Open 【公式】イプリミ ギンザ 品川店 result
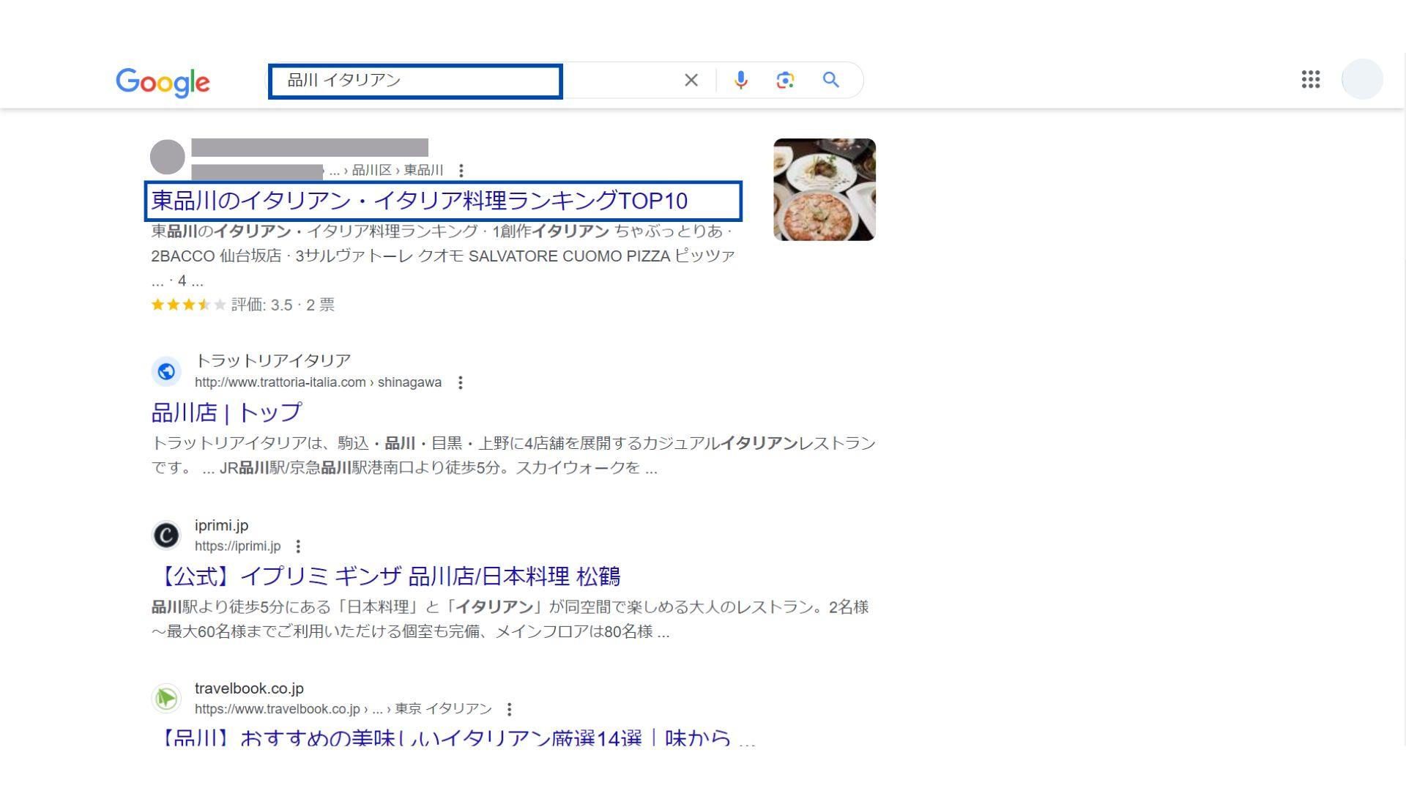 click(x=385, y=576)
